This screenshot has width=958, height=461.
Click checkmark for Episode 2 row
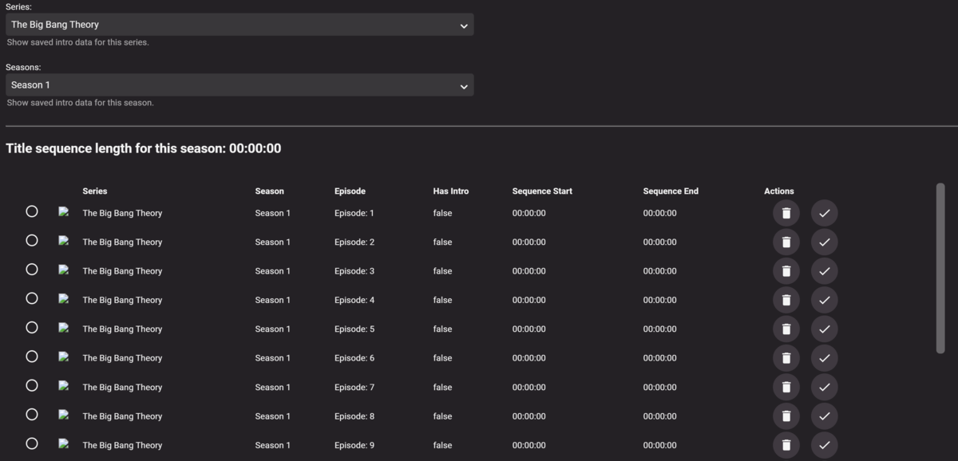pos(825,242)
